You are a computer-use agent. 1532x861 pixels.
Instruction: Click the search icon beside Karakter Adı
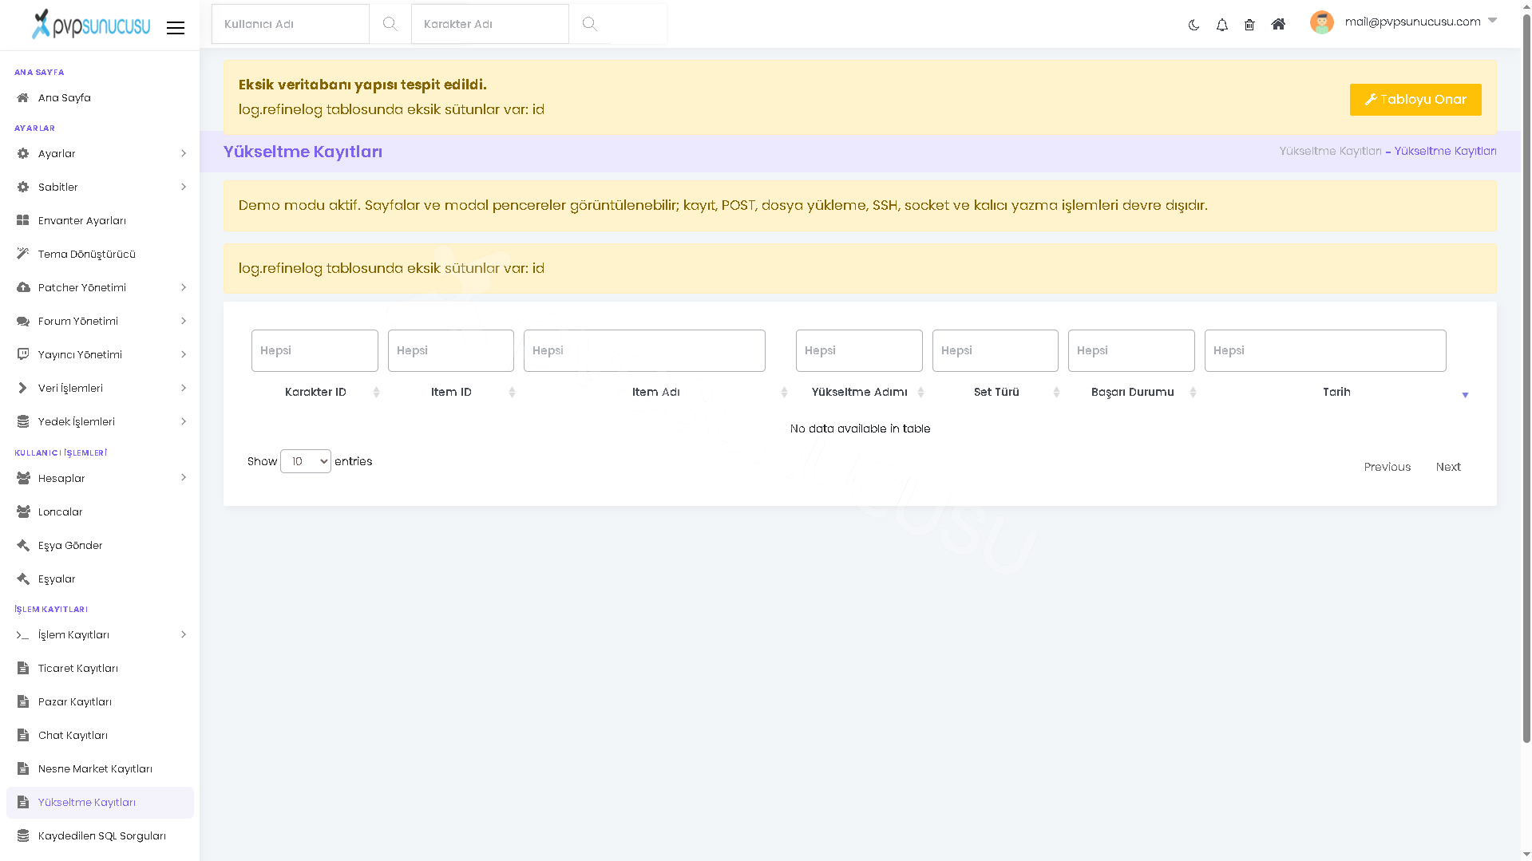click(589, 24)
